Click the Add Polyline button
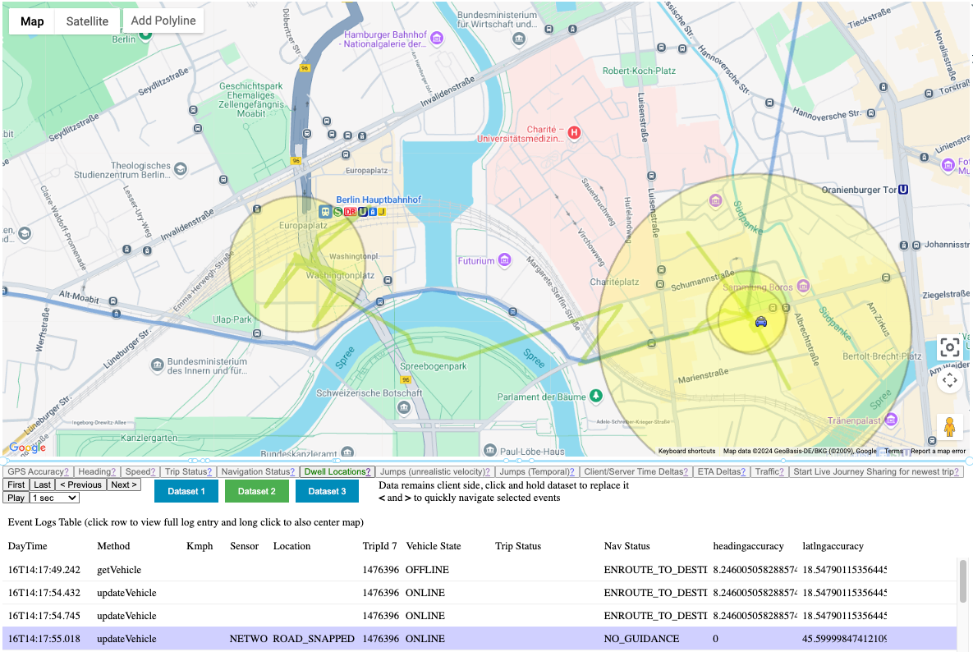The height and width of the screenshot is (652, 973). 163,21
